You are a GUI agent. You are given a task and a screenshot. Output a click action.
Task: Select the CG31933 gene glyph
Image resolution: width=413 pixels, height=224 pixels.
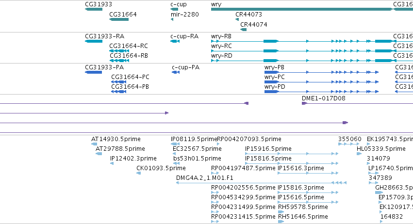click(x=94, y=9)
